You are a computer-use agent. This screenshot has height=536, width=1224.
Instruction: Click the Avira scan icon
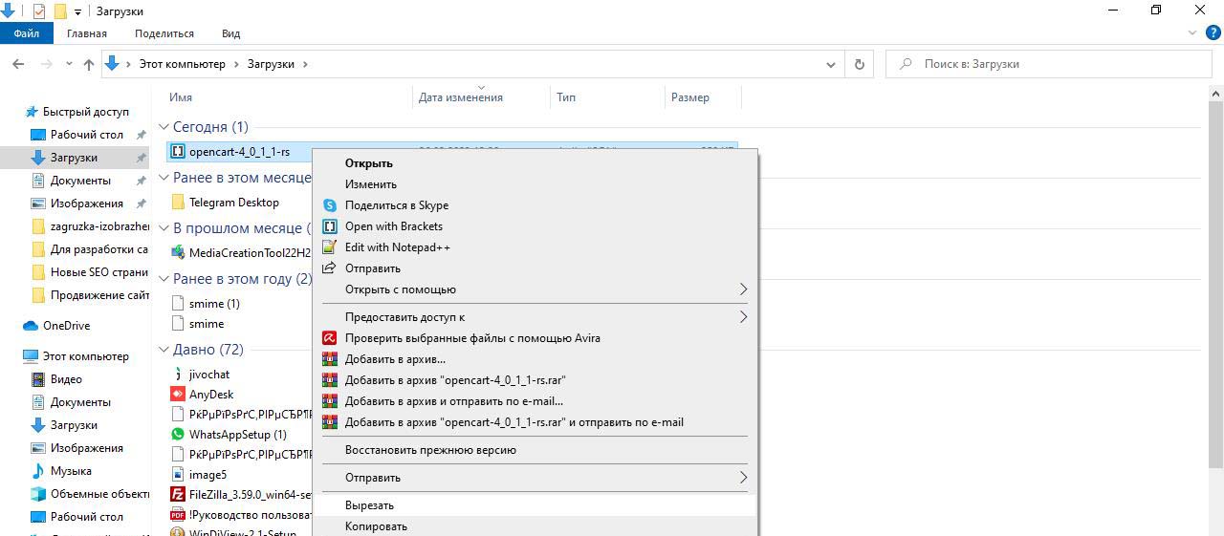[330, 338]
